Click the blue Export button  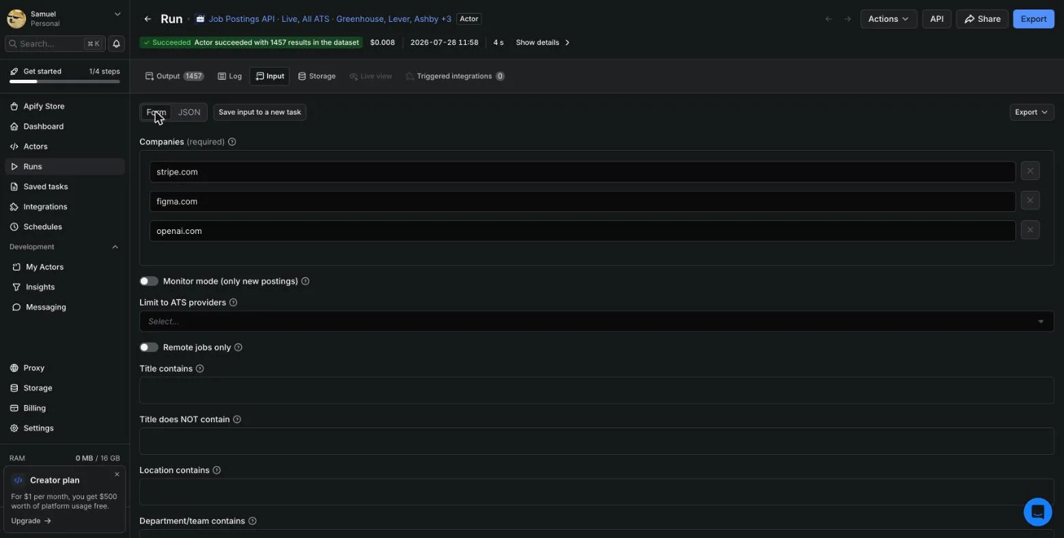tap(1033, 19)
